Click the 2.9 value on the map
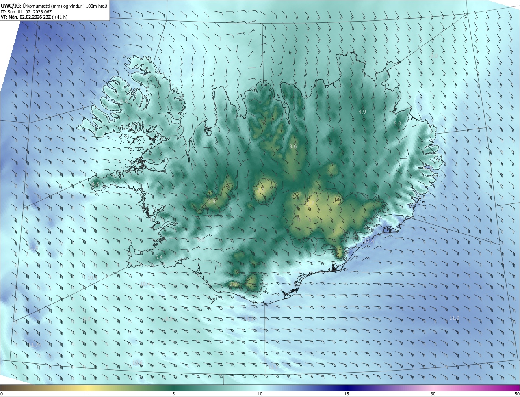Image resolution: width=520 pixels, height=397 pixels. pyautogui.click(x=212, y=201)
